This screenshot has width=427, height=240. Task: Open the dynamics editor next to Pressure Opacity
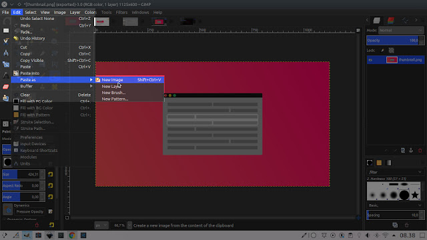click(51, 211)
